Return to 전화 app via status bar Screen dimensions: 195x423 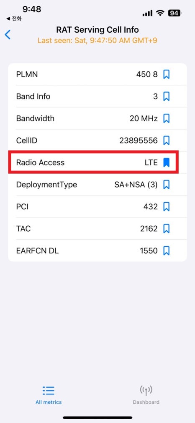tap(14, 18)
